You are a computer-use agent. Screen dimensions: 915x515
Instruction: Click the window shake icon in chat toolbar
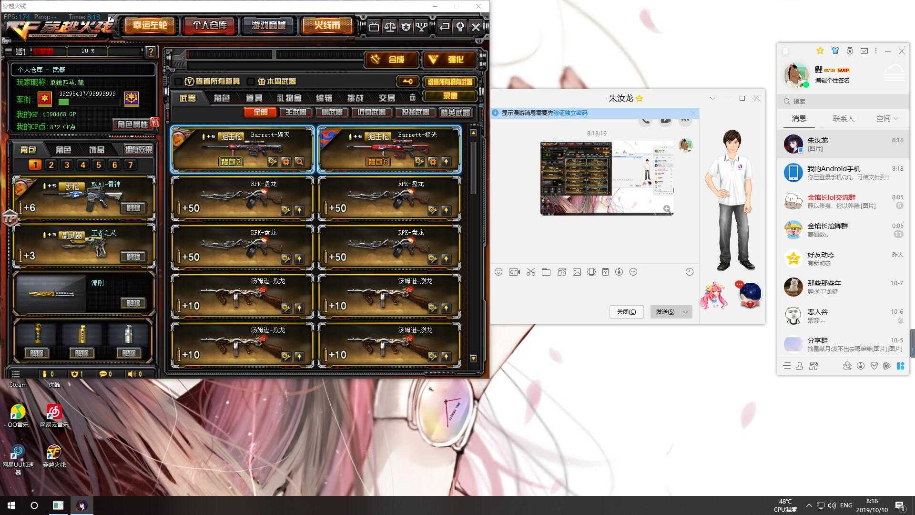coord(591,272)
